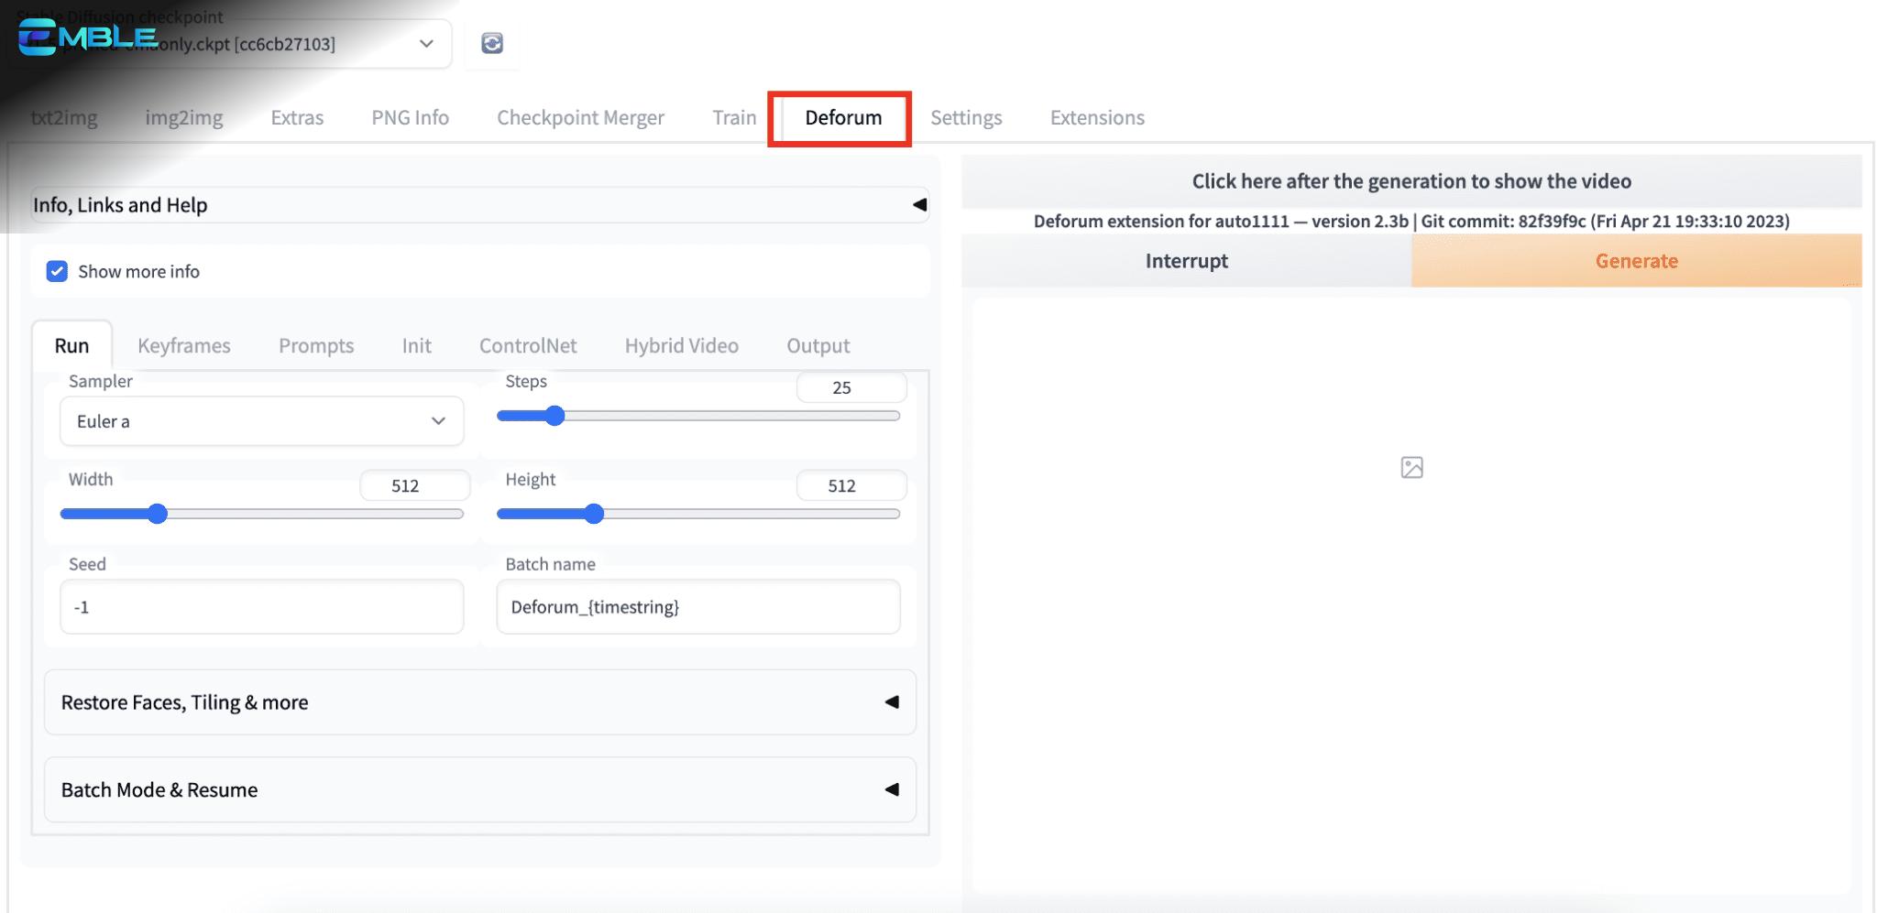Click the Seed input field
This screenshot has height=913, width=1877.
[x=262, y=606]
